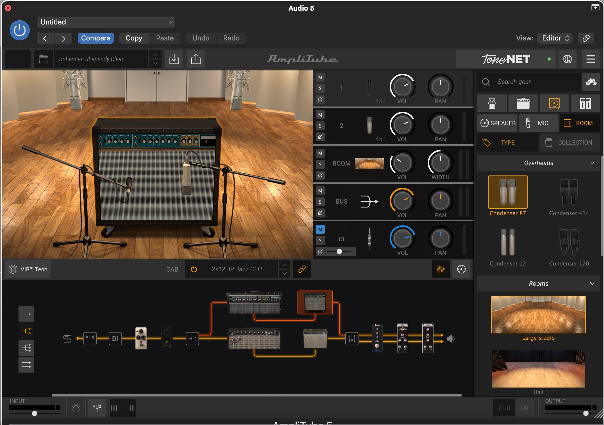Open the View Editor dropdown
Screen dimensions: 604x425
[x=555, y=38]
